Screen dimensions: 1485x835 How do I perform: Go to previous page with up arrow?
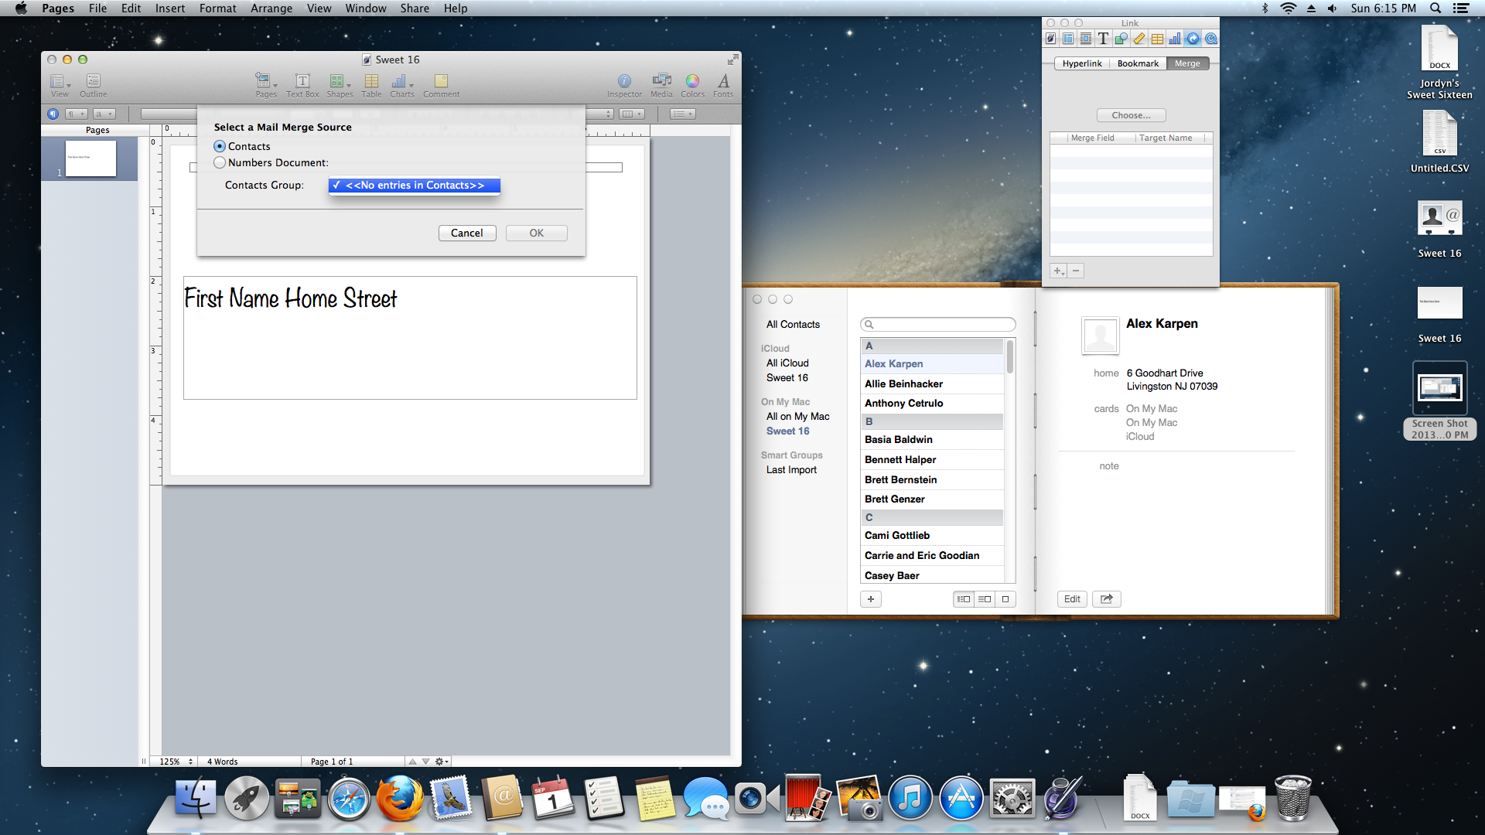[412, 762]
